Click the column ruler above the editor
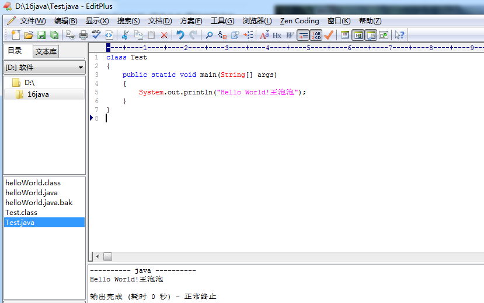Viewport: 484px width, 303px height. tap(286, 48)
